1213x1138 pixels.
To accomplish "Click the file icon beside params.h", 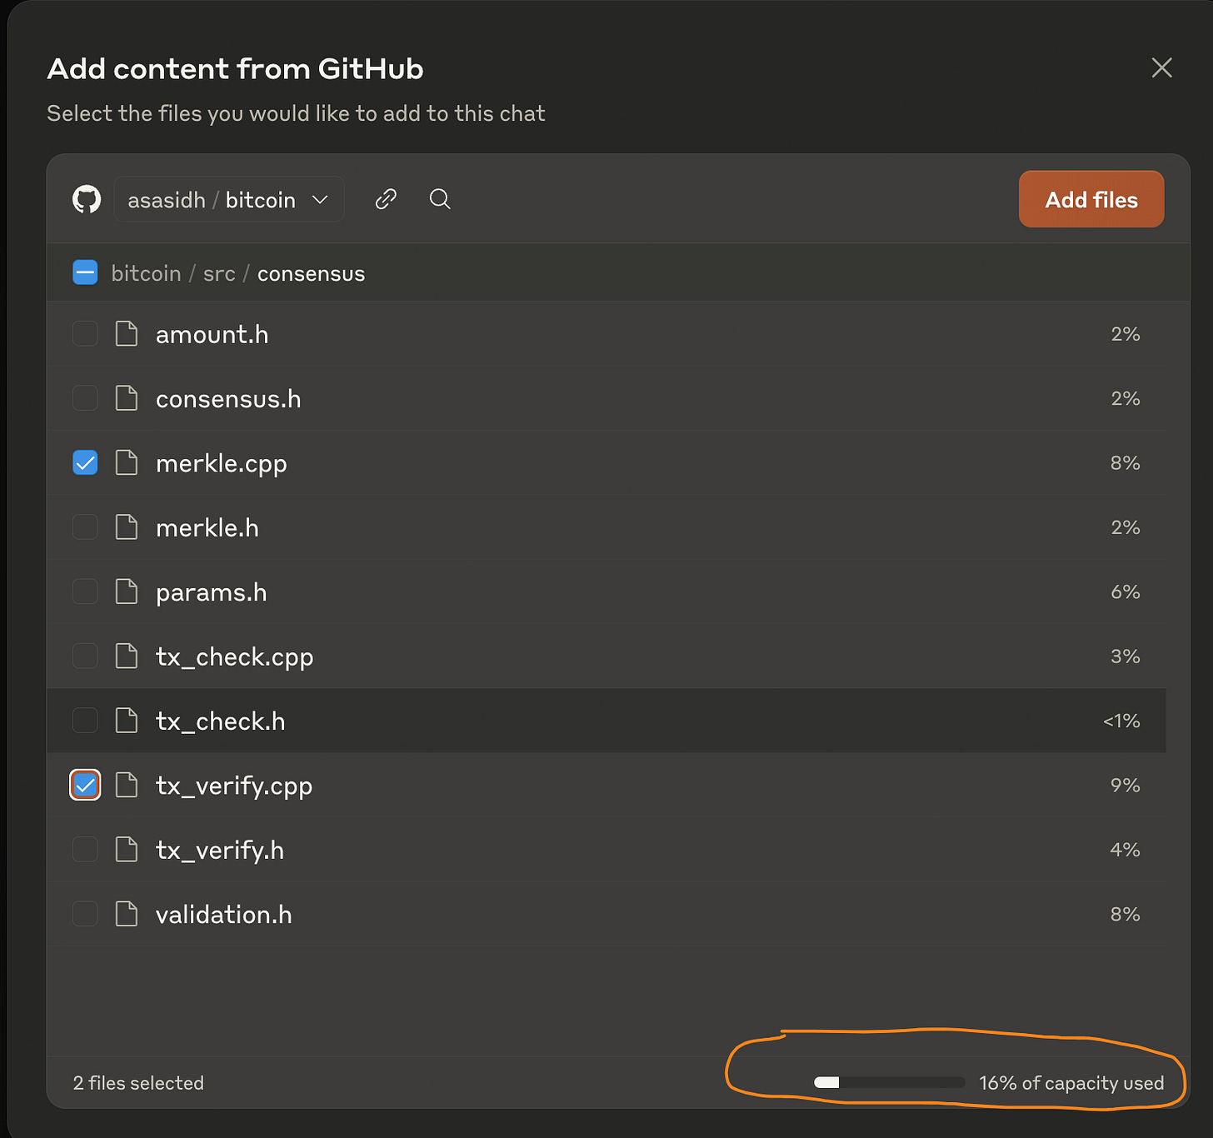I will click(127, 591).
